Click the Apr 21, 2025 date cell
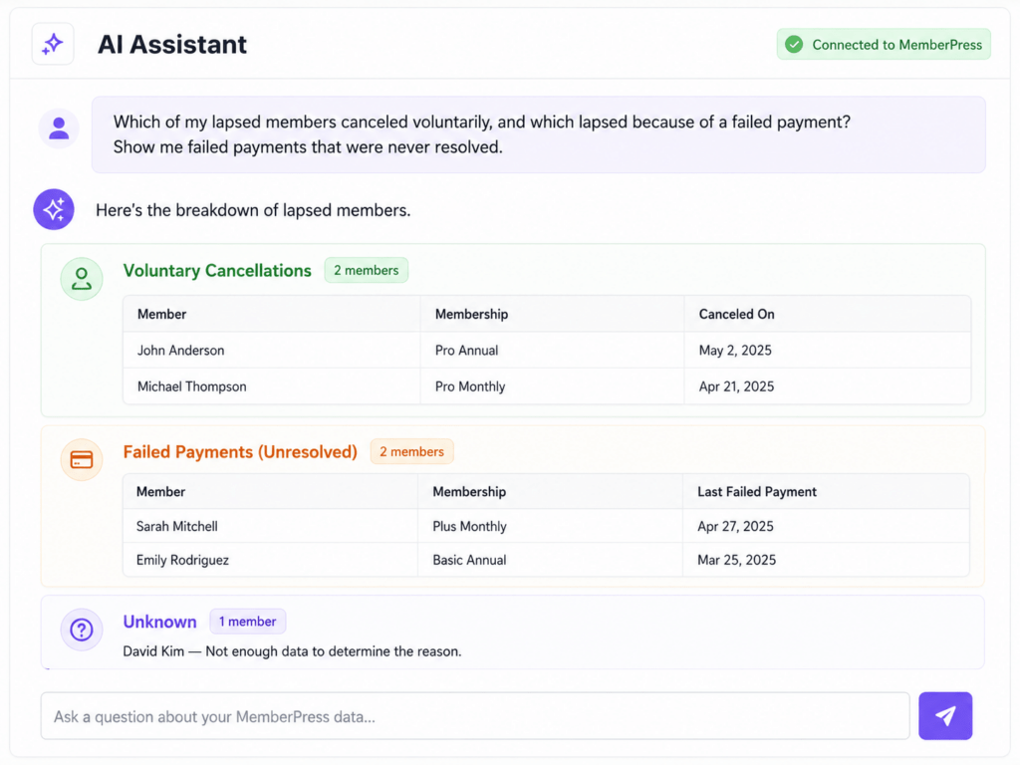This screenshot has width=1020, height=765. coord(828,386)
